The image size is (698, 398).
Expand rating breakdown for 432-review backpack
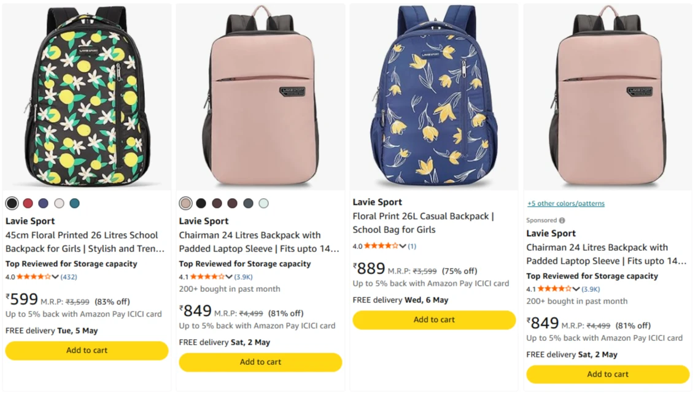[x=55, y=277]
